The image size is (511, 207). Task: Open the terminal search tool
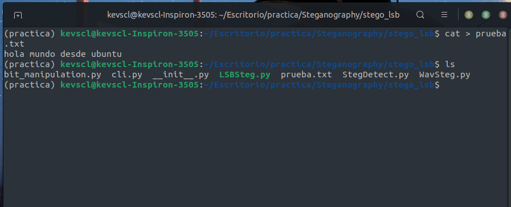pyautogui.click(x=420, y=15)
